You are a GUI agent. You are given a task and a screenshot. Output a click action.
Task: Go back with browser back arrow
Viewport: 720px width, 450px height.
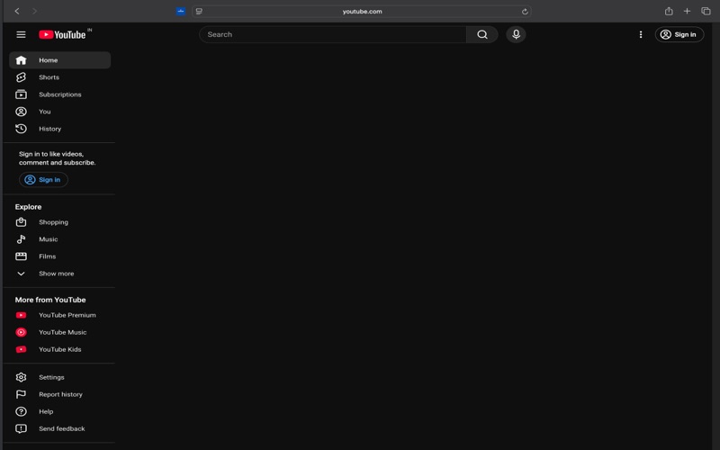coord(17,11)
